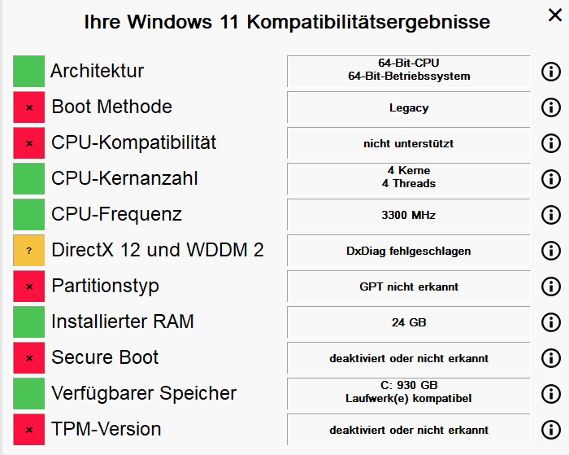Viewport: 569px width, 455px height.
Task: Click info icon for Installierter RAM
Action: (x=551, y=322)
